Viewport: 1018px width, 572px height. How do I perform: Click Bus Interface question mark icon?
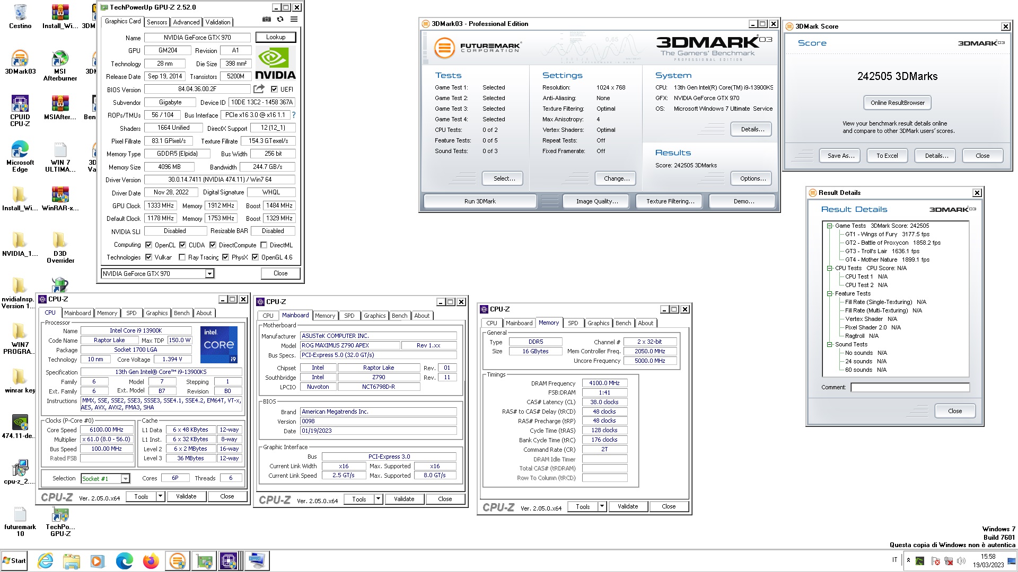(x=294, y=115)
